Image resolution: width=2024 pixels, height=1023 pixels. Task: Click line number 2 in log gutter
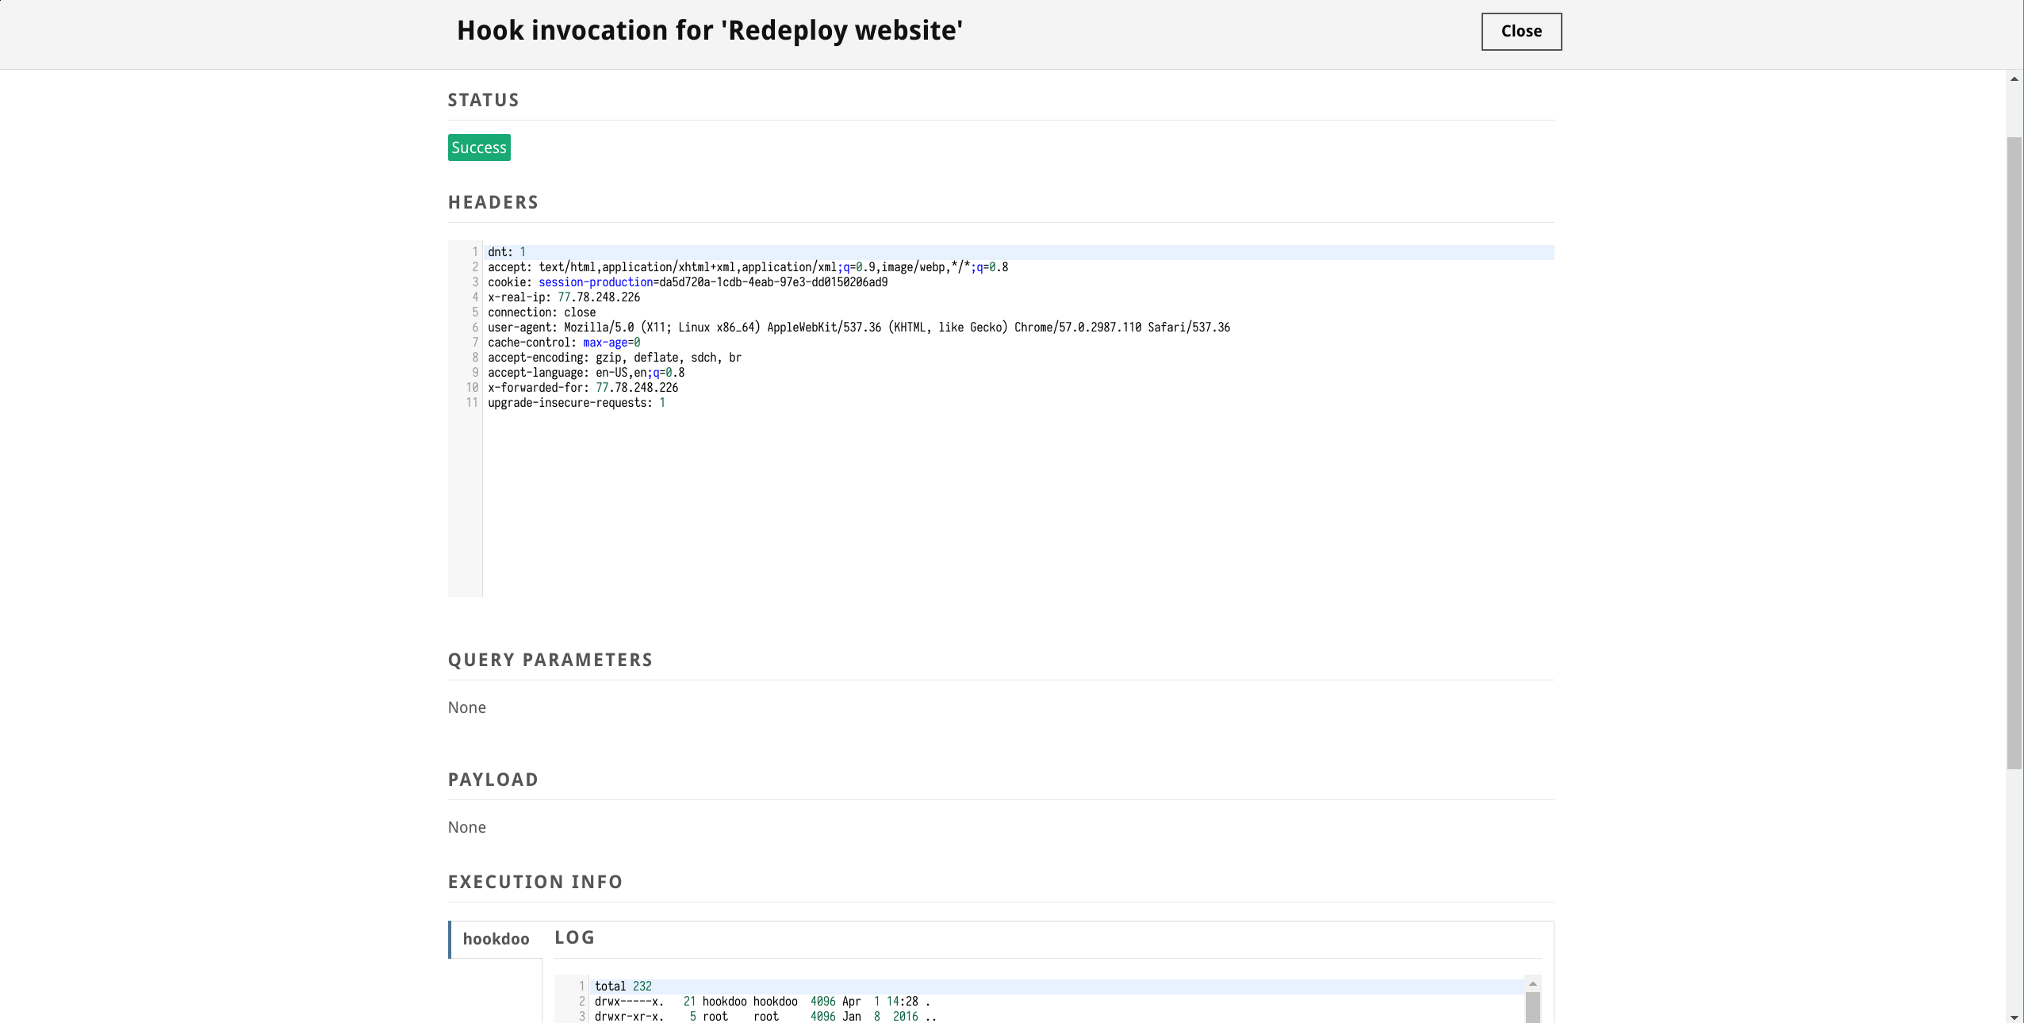[581, 1002]
